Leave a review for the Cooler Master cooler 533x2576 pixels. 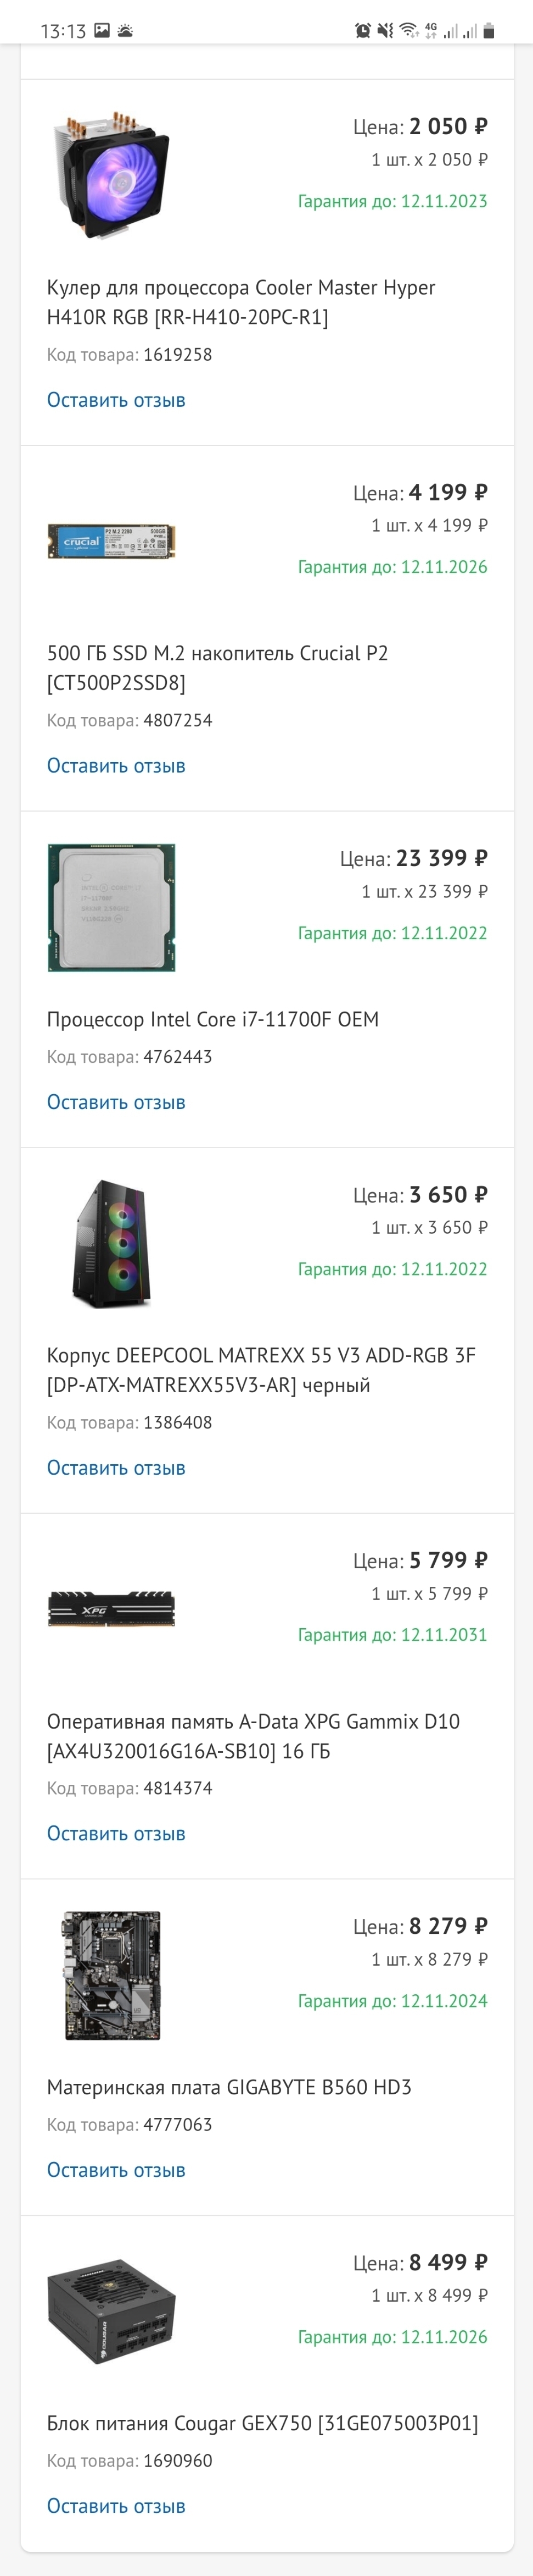point(116,400)
